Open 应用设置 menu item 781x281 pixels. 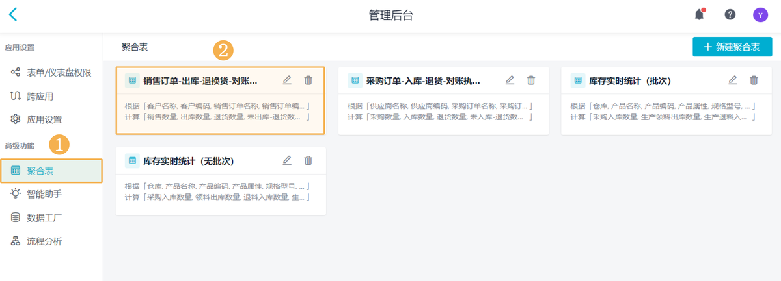coord(44,119)
